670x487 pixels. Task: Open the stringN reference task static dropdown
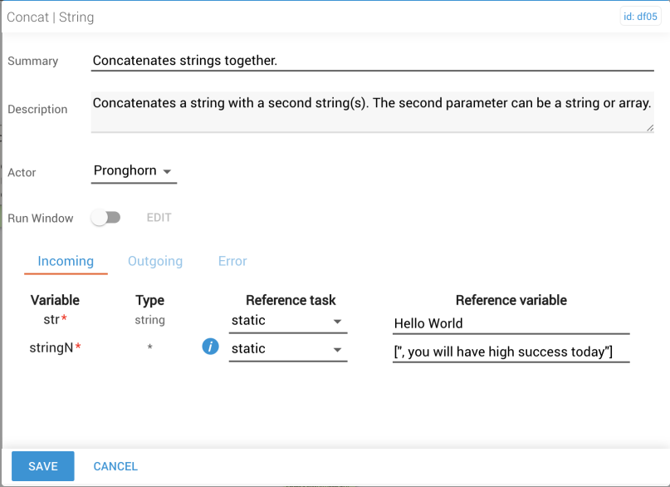pos(288,349)
